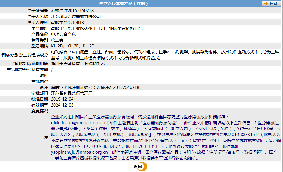Click the 备注 label
The width and height of the screenshot is (283, 172).
[44, 87]
